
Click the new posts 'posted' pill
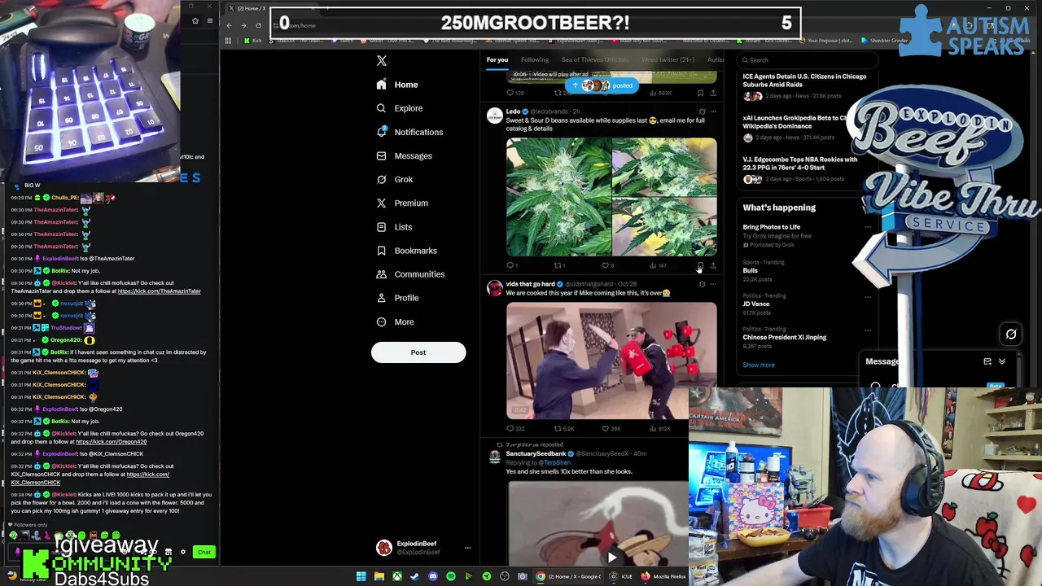click(601, 85)
